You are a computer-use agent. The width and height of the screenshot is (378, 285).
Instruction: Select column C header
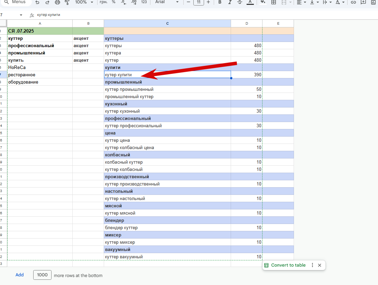pyautogui.click(x=167, y=24)
